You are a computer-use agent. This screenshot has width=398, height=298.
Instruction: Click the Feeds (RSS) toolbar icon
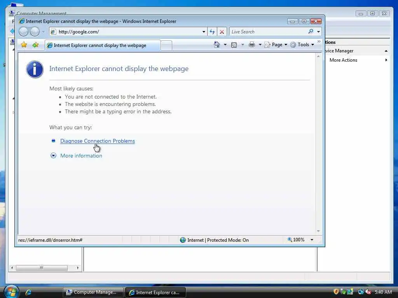(234, 45)
